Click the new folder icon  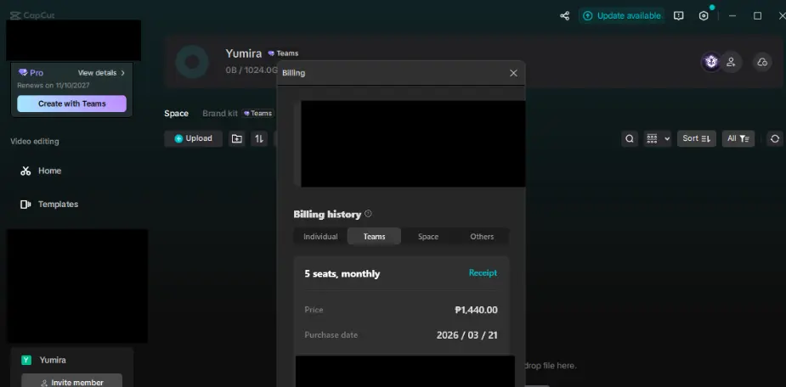point(237,138)
